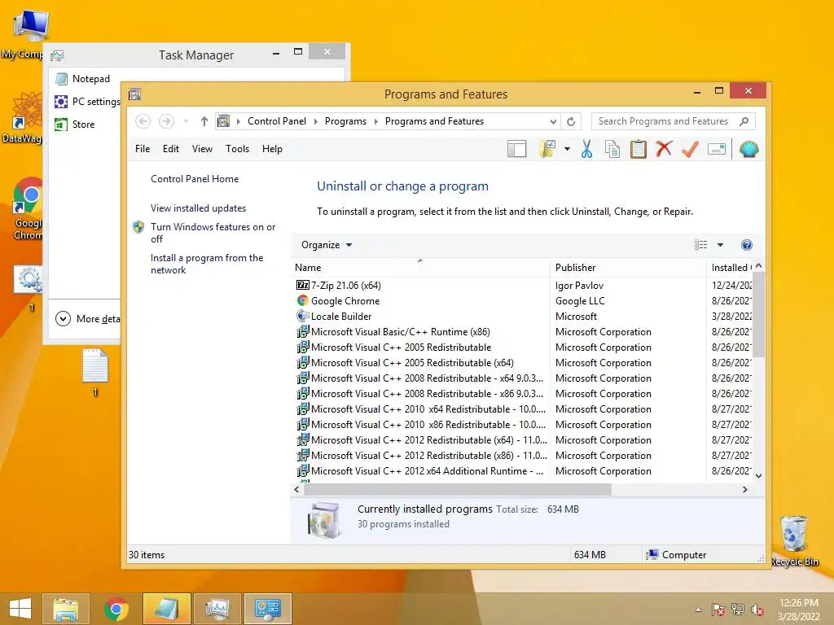Expand More details in Task Manager

pyautogui.click(x=88, y=319)
